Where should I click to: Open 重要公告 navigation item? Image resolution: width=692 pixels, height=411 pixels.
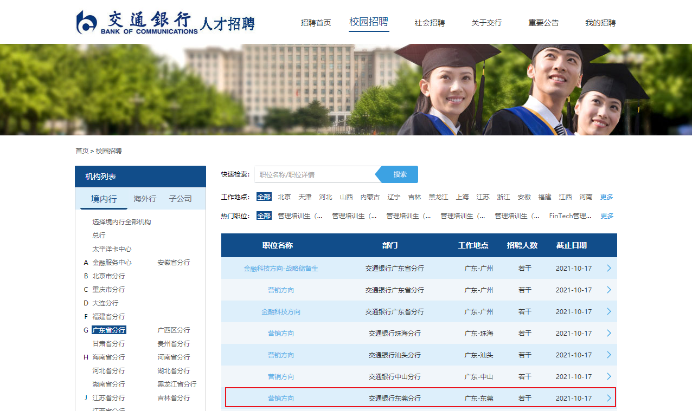pos(543,23)
